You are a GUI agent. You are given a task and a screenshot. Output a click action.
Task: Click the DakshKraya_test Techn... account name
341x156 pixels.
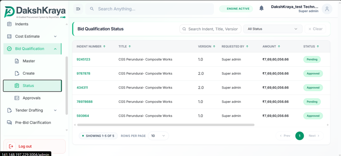(x=294, y=7)
